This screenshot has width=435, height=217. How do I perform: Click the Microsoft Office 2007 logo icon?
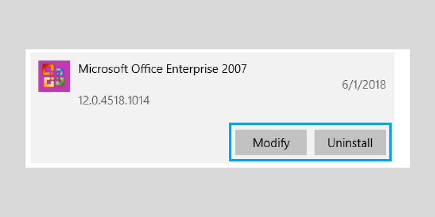54,76
